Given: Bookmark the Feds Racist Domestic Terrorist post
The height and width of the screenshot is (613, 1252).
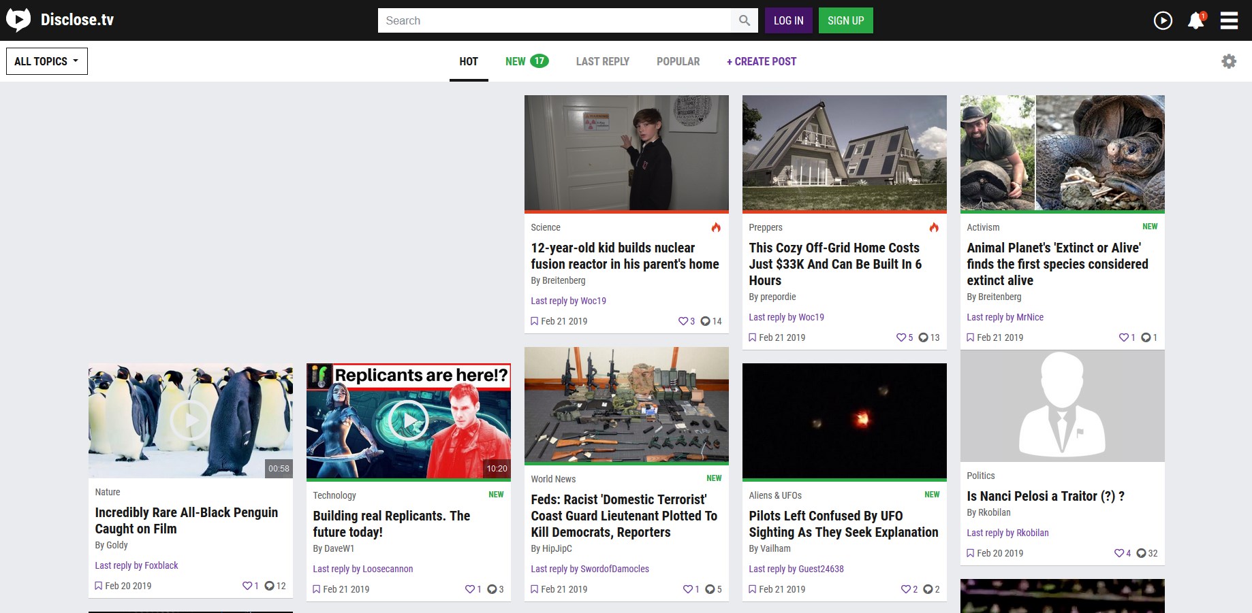Looking at the screenshot, I should [x=534, y=589].
